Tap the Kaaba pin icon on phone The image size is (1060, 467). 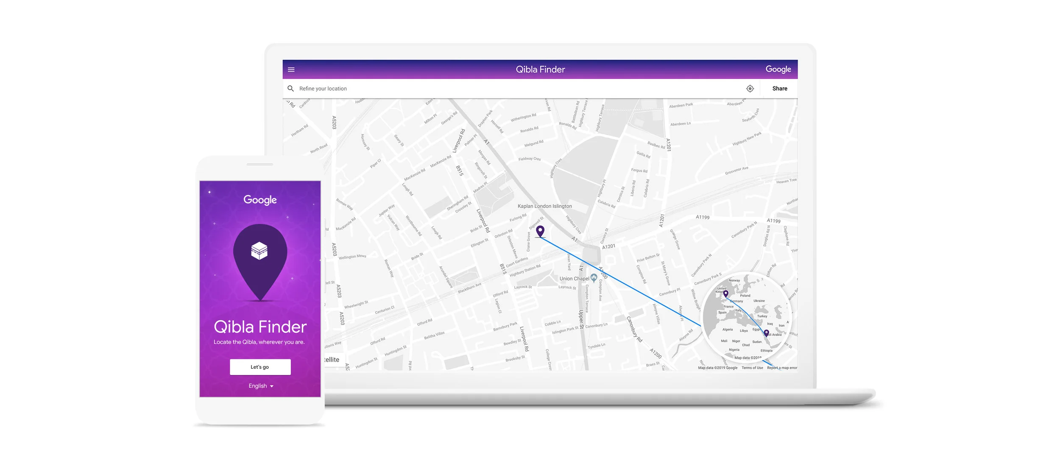260,262
